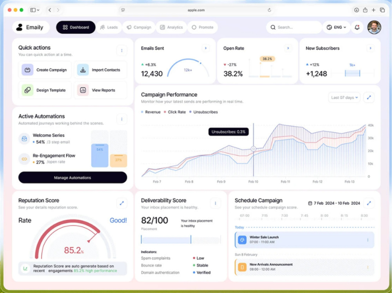Click the 27% Re-Engagement bar
Screen dimensions: 392x293
118,161
